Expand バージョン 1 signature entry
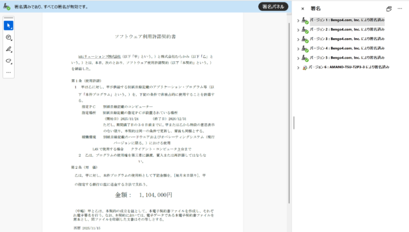409x232 pixels. click(298, 20)
